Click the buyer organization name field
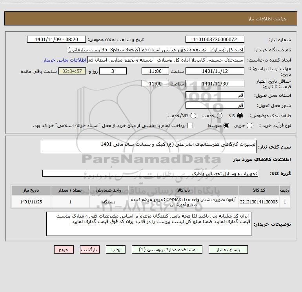This screenshot has width=302, height=292. click(x=156, y=50)
